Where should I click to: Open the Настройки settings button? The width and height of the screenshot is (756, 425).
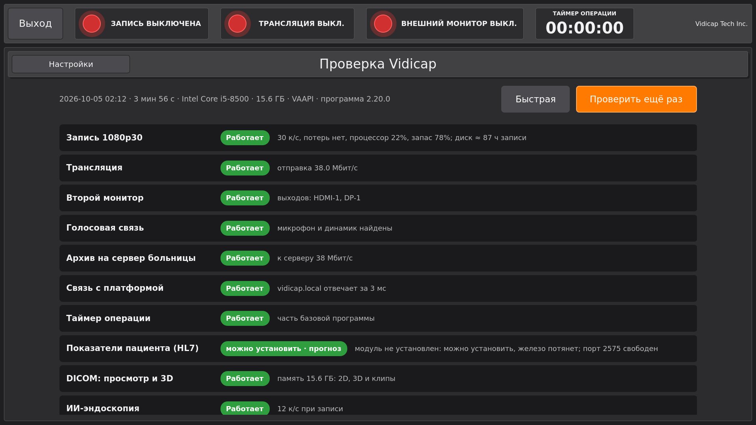tap(71, 64)
